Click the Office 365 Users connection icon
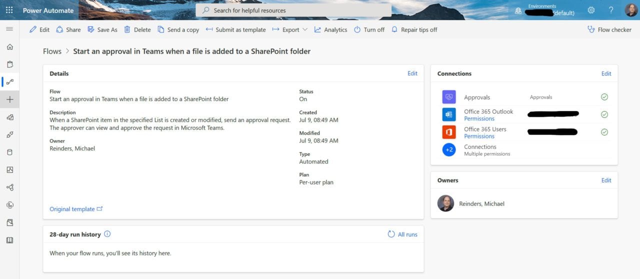The height and width of the screenshot is (279, 640). pos(449,132)
